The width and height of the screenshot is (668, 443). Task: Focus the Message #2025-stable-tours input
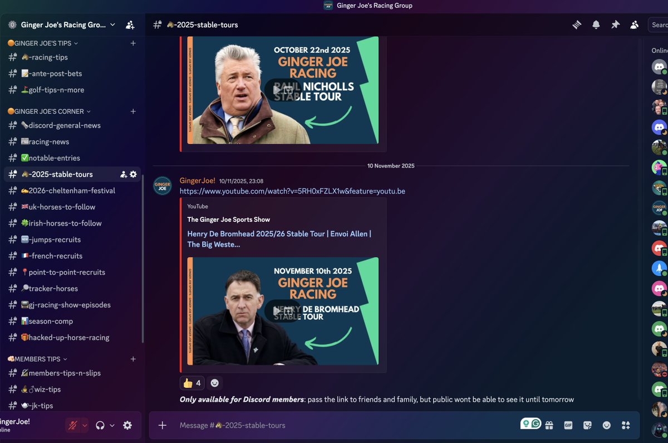(x=345, y=425)
